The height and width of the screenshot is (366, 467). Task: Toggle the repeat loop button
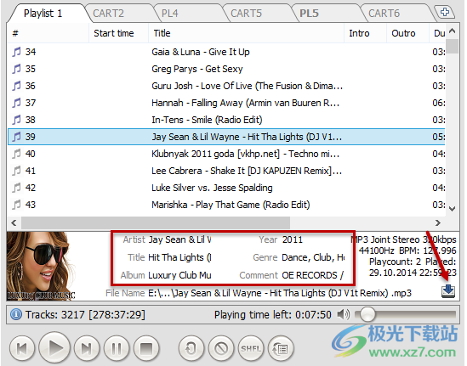pos(191,348)
